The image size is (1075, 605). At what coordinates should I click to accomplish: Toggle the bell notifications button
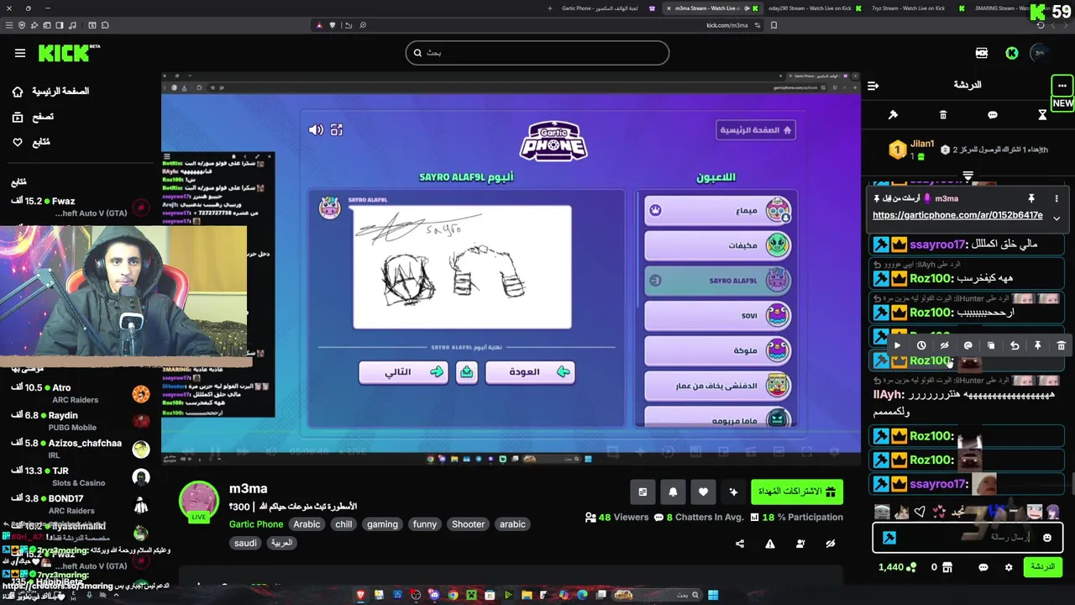click(x=673, y=492)
